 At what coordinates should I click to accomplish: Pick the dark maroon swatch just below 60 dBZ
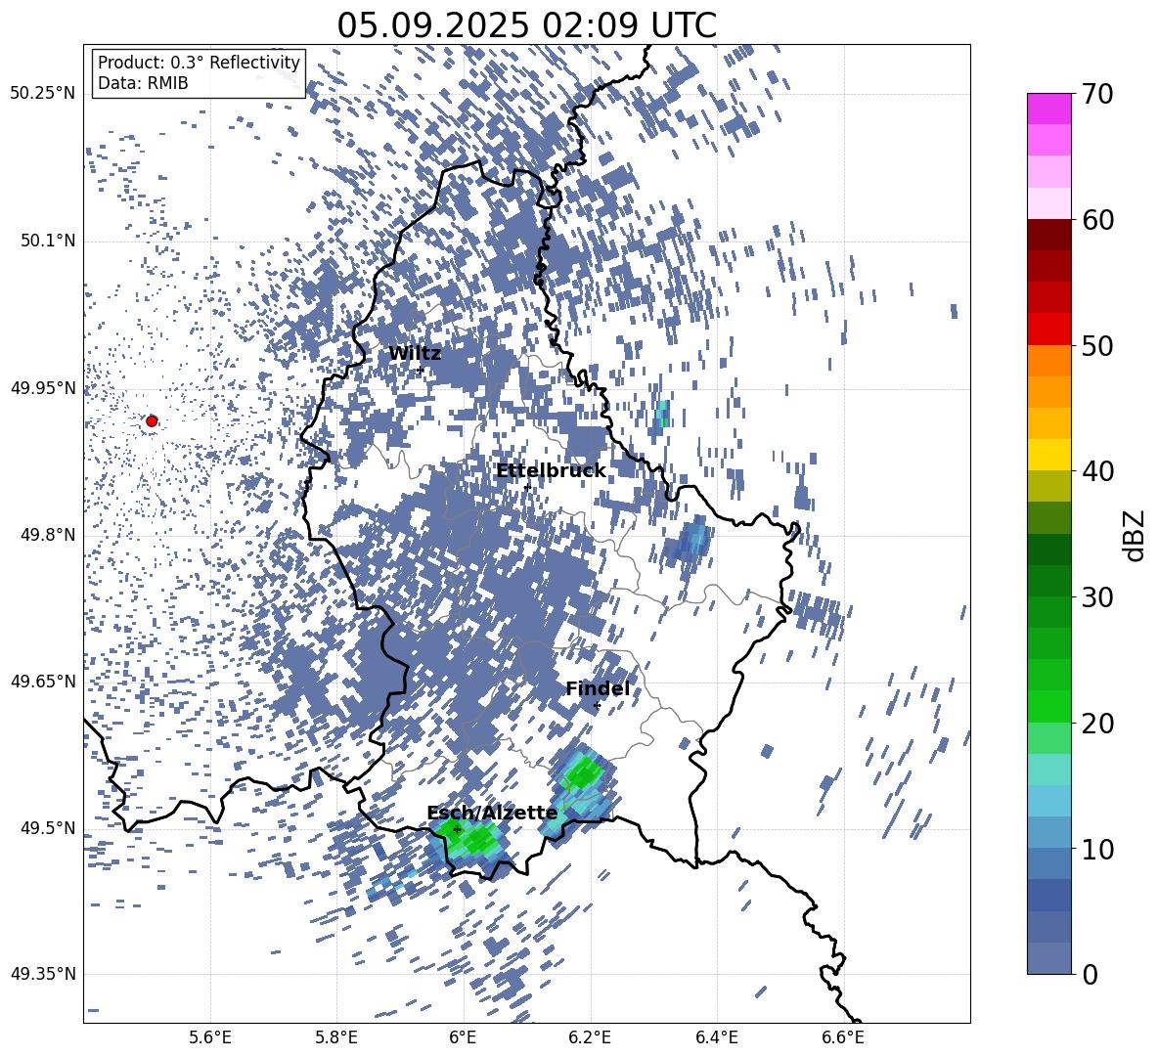tap(1048, 235)
